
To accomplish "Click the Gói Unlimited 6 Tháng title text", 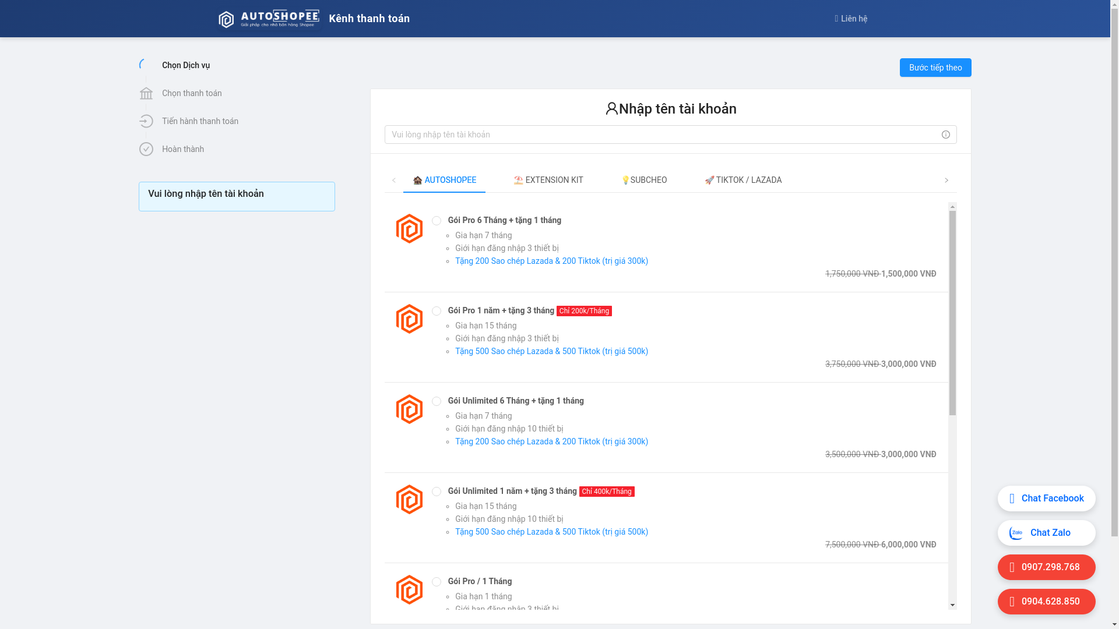I will pos(516,401).
